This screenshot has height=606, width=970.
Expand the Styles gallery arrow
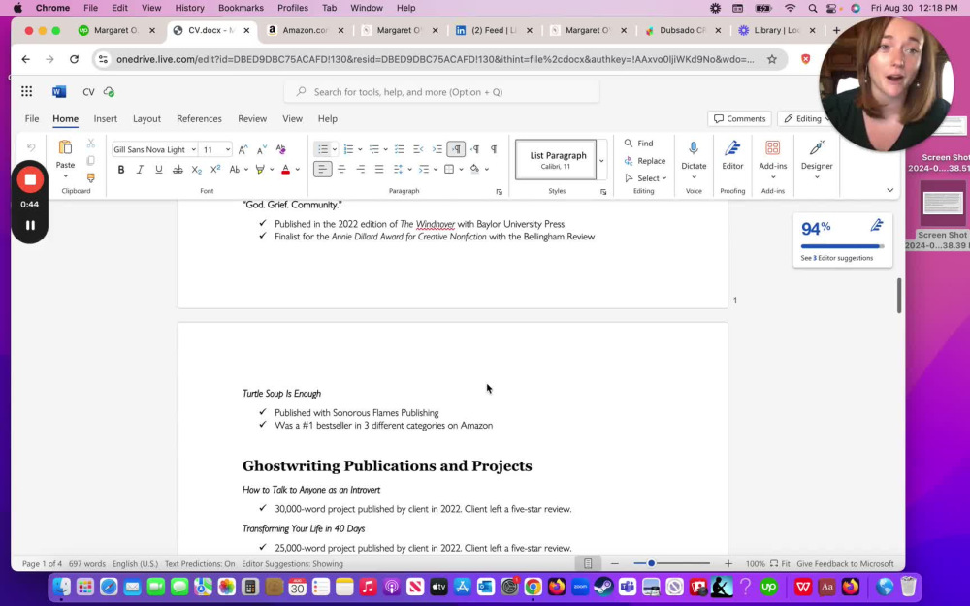click(x=601, y=161)
